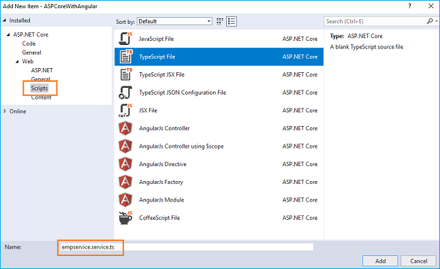Select the Web category label
Viewport: 440px width, 269px height.
click(28, 61)
